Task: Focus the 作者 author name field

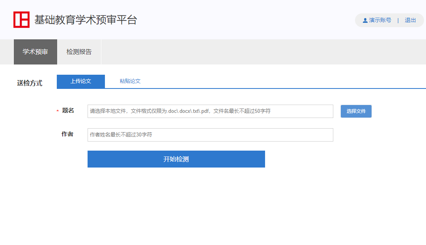Action: pos(210,135)
